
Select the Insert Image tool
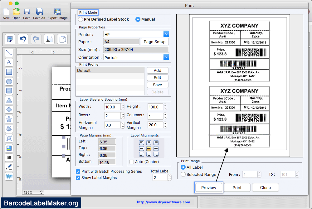pos(9,148)
